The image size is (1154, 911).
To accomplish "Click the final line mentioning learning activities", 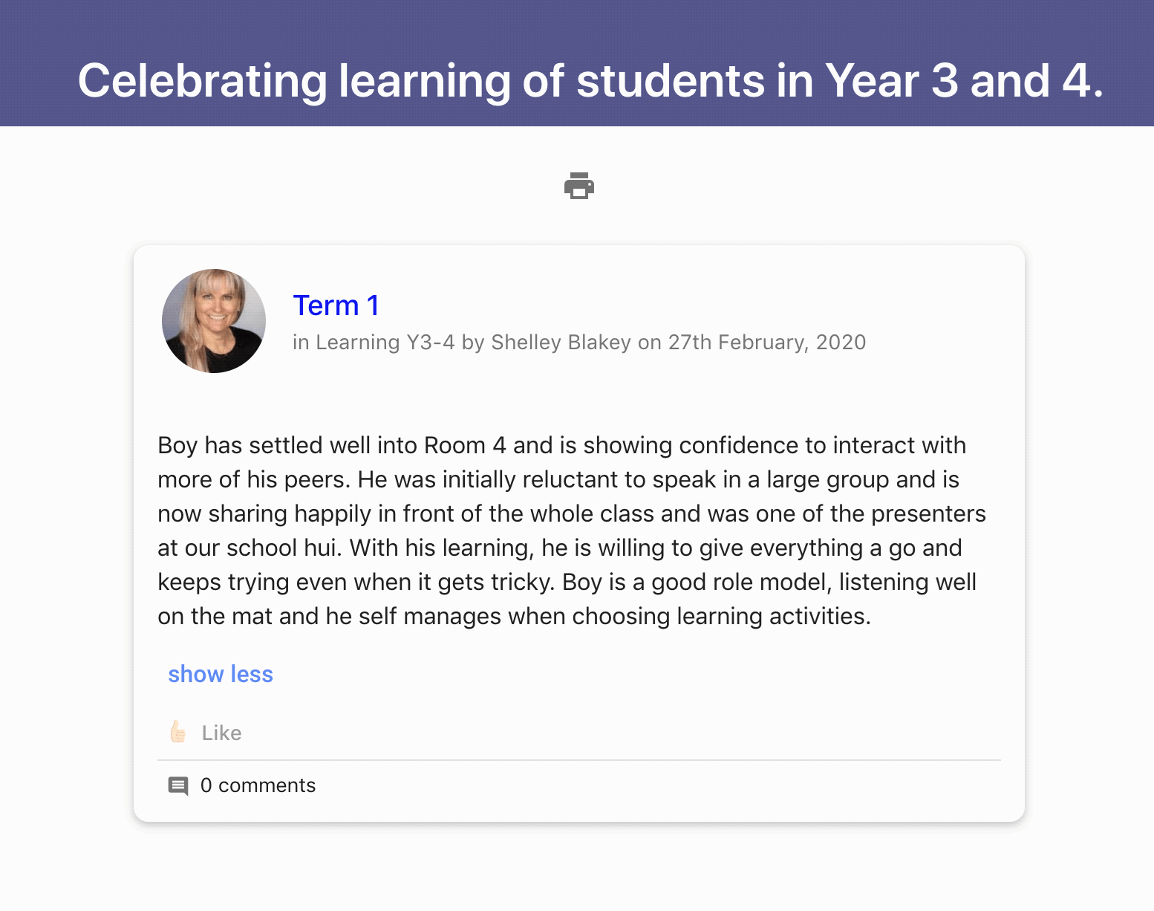I will point(514,616).
